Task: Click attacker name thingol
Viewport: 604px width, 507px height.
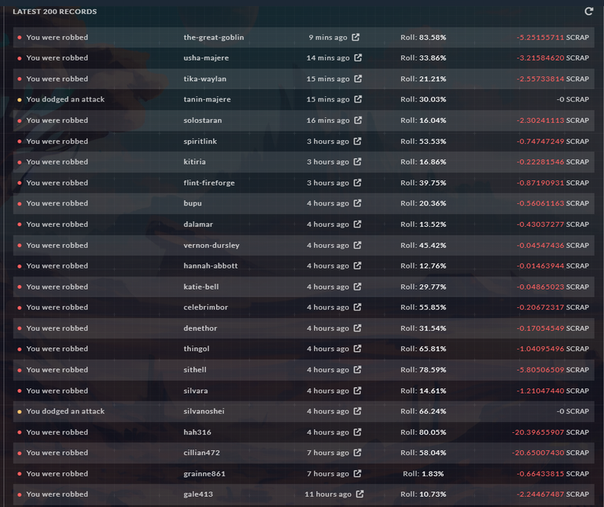Action: [x=197, y=349]
